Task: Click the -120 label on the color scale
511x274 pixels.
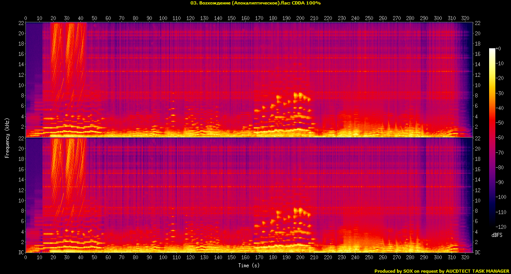Action: point(500,227)
